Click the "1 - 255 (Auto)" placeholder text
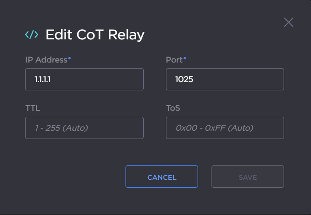This screenshot has width=311, height=215. tap(61, 128)
